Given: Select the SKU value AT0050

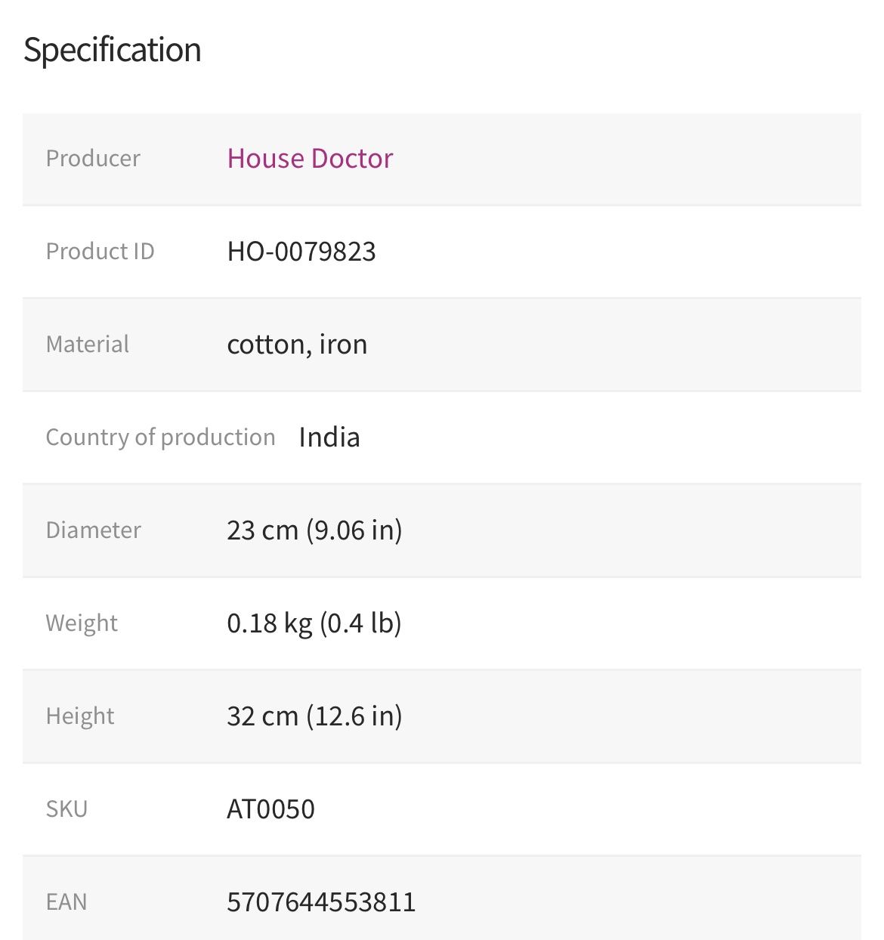Looking at the screenshot, I should pos(270,809).
